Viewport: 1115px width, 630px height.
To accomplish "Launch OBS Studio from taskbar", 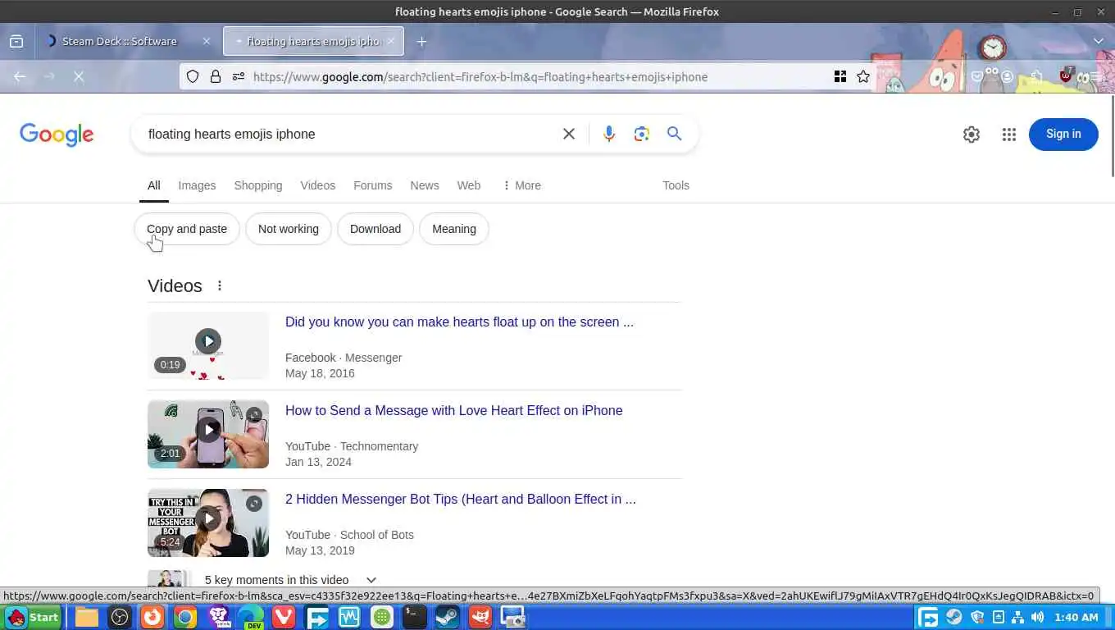I will [x=120, y=617].
